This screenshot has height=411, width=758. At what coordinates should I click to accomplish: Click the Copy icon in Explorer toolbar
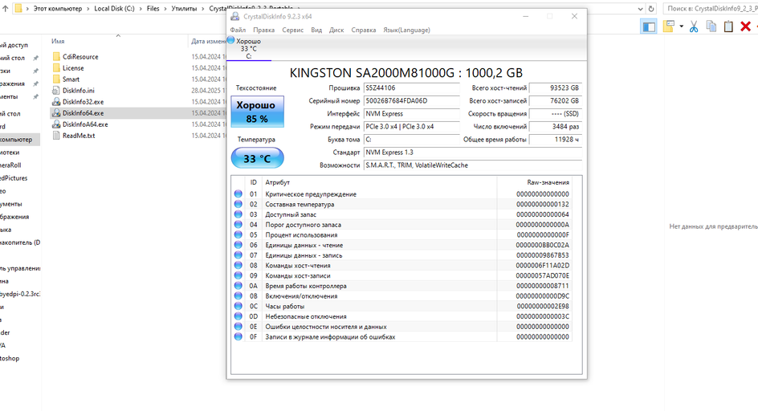(711, 26)
